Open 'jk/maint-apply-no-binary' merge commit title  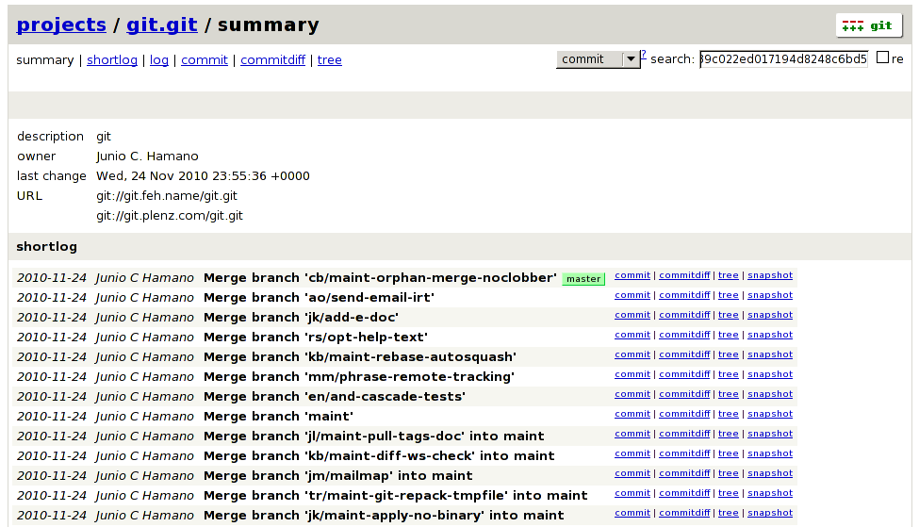(x=384, y=516)
